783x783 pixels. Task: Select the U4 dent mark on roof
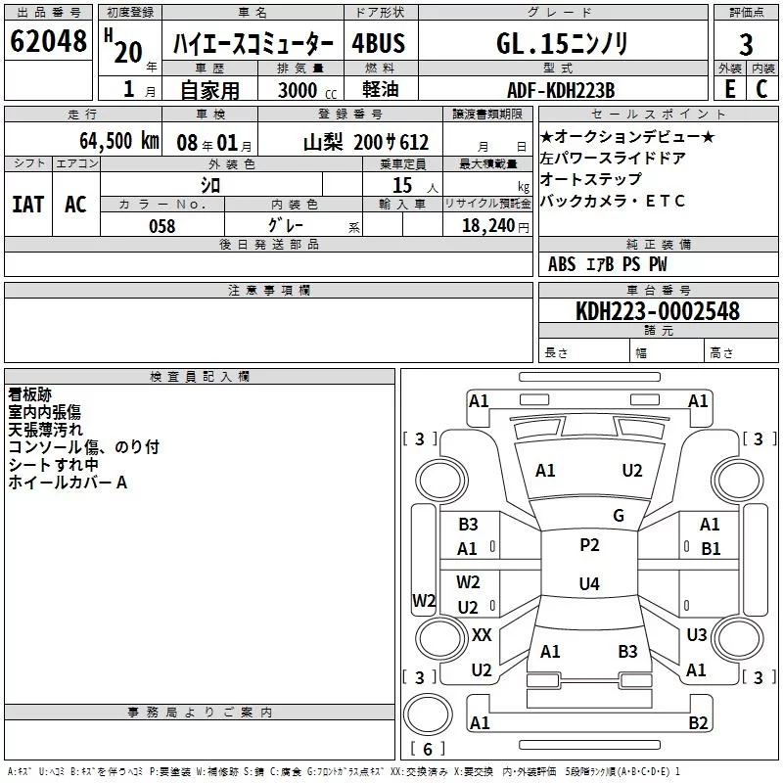pos(589,584)
